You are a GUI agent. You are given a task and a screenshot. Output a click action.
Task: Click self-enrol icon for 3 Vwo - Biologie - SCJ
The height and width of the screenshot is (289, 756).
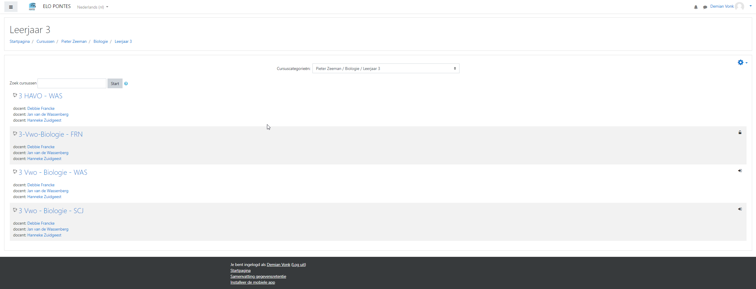pyautogui.click(x=740, y=209)
